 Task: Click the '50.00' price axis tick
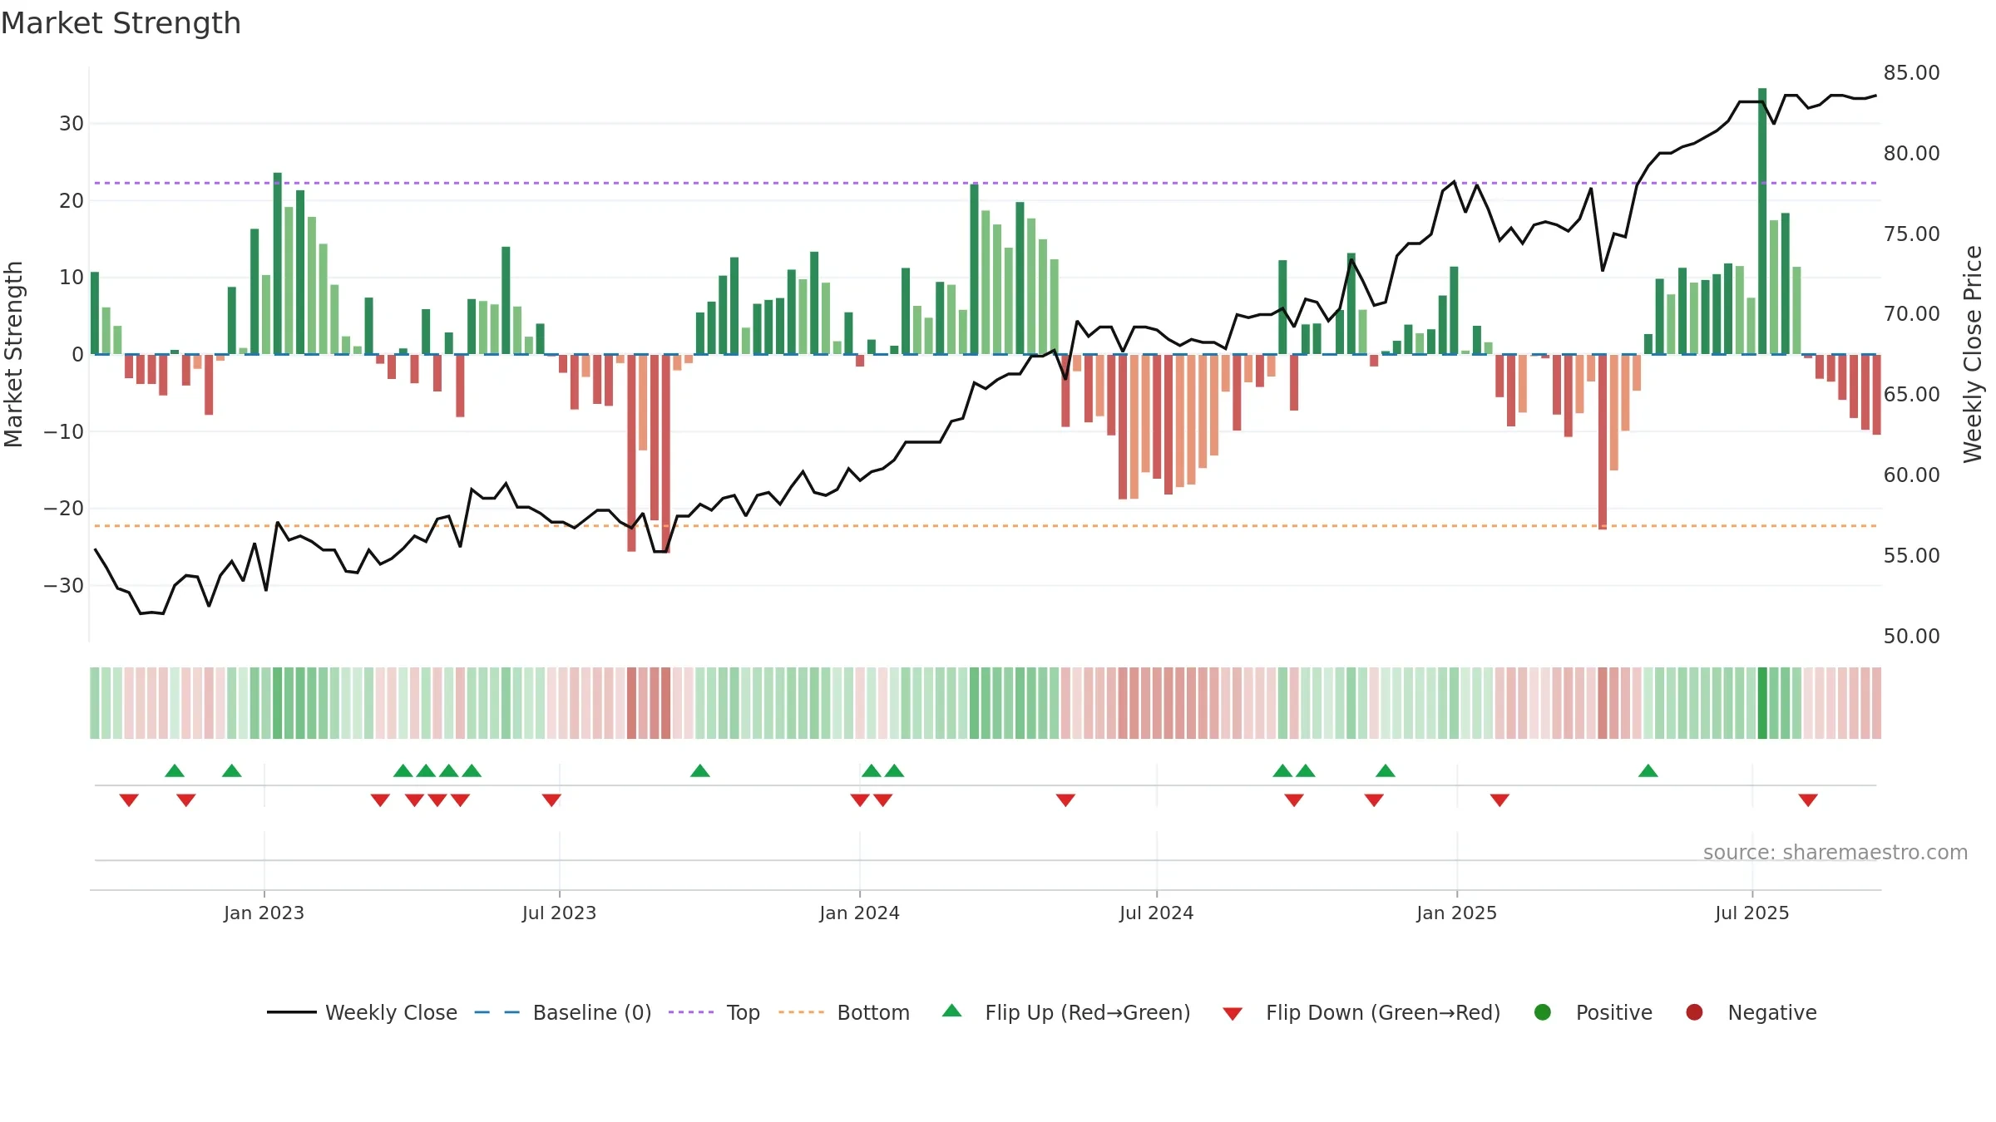1911,637
